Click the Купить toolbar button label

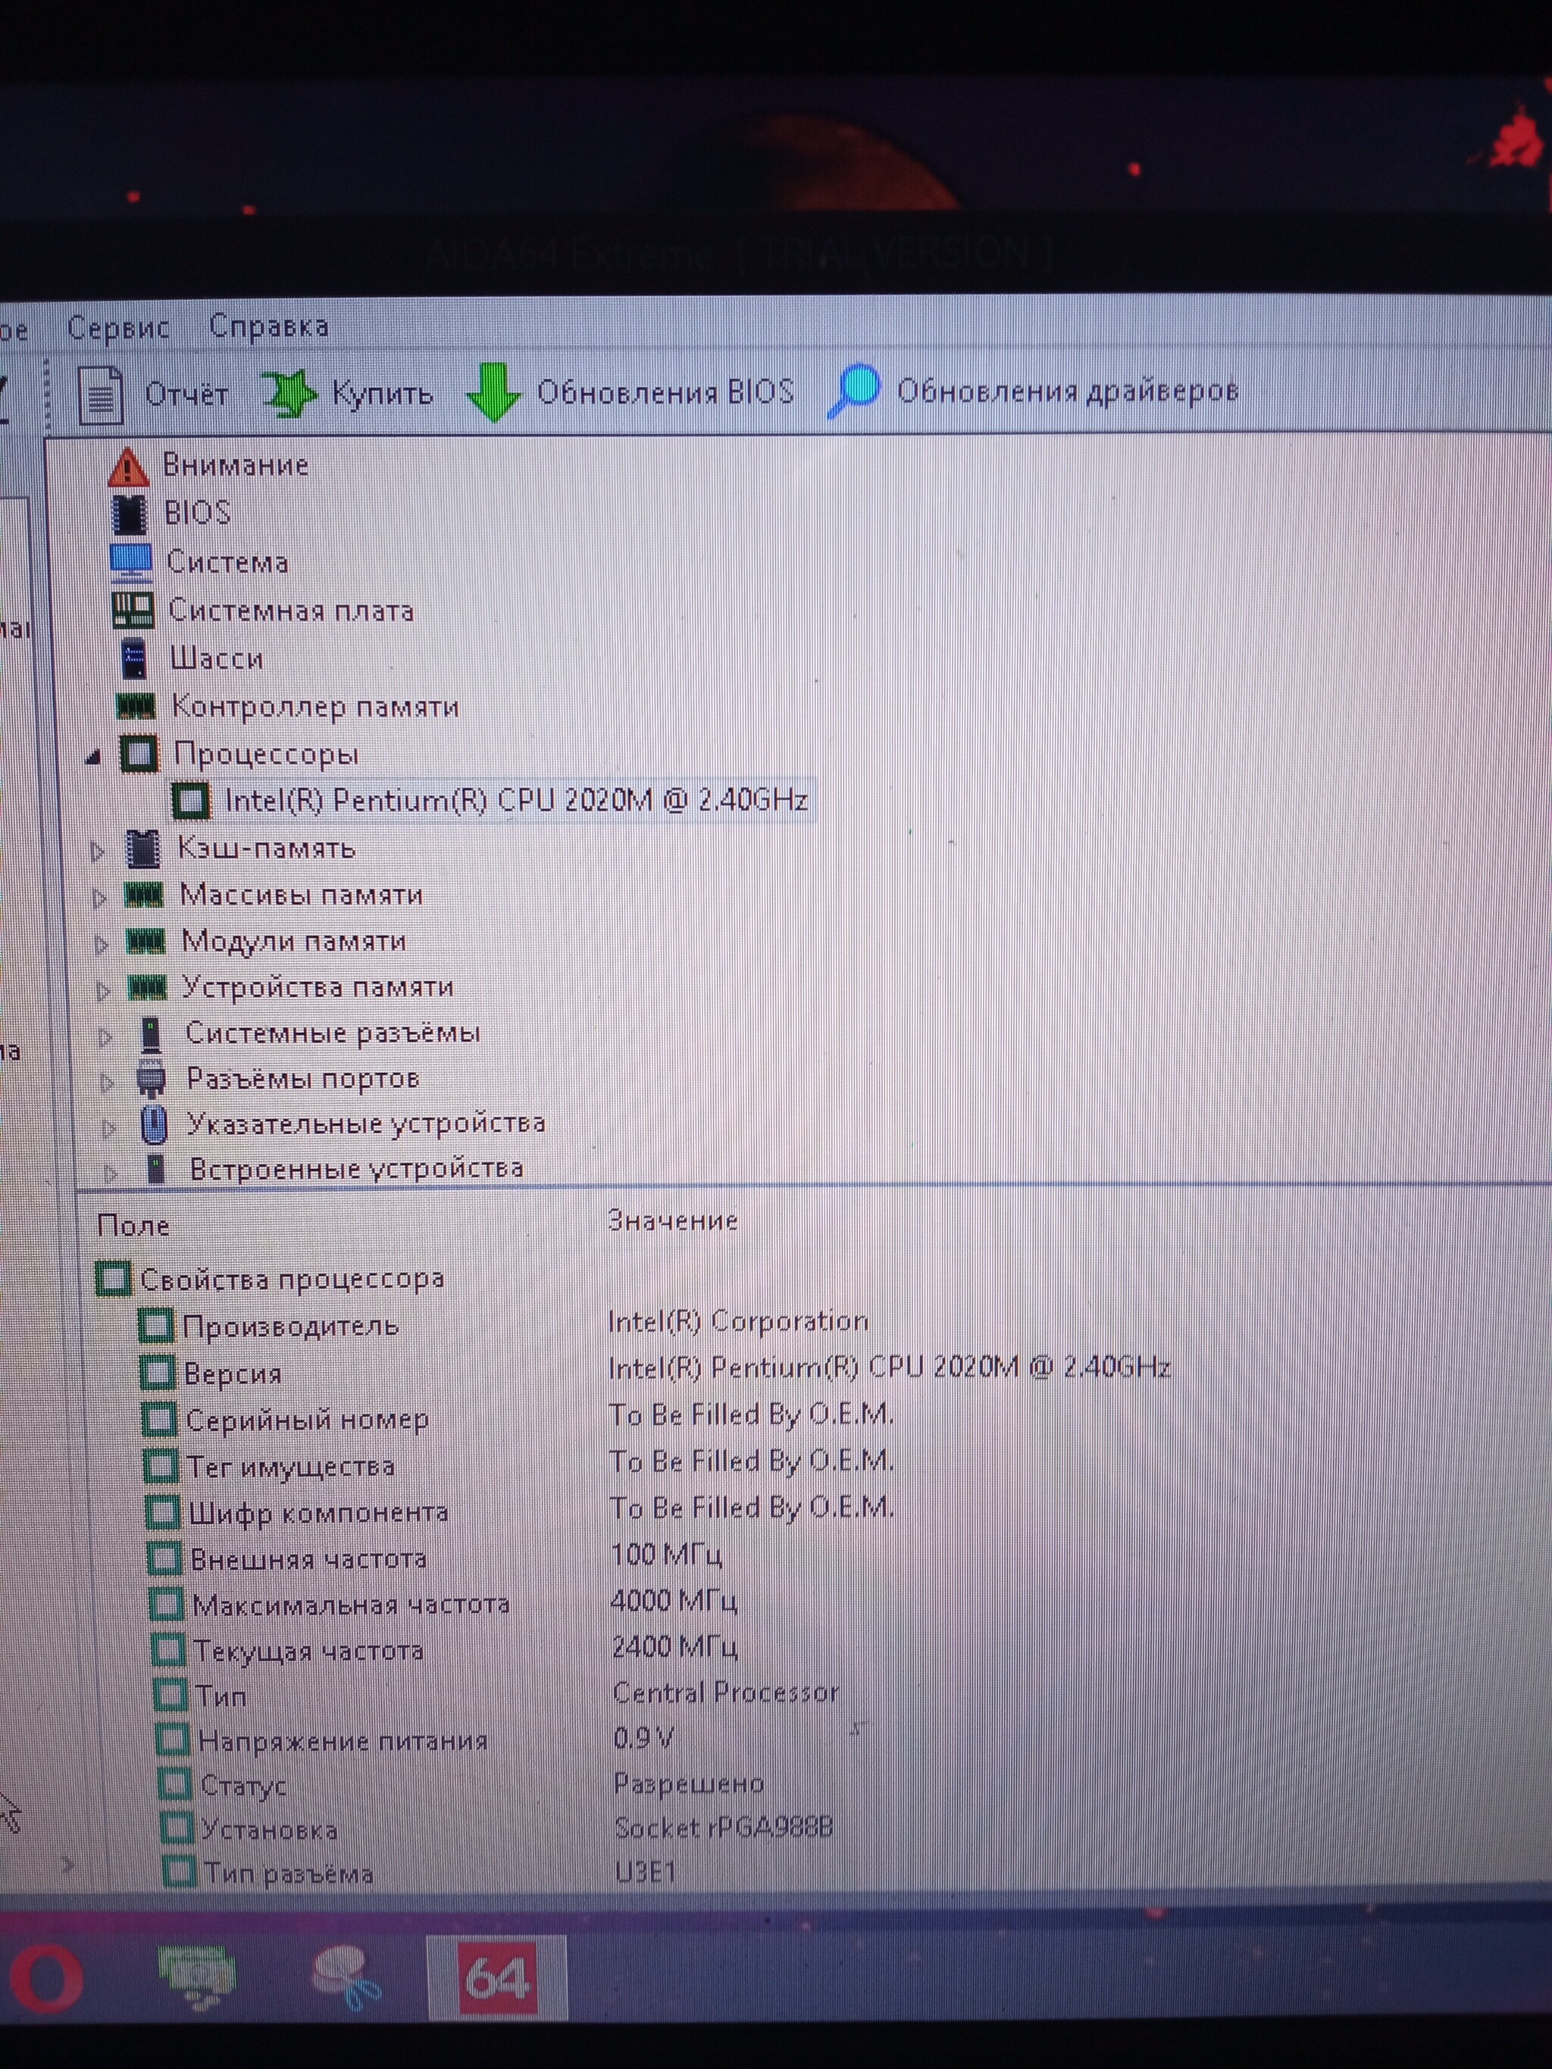click(382, 393)
